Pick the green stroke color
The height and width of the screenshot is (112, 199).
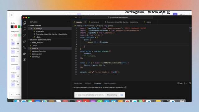19,27
